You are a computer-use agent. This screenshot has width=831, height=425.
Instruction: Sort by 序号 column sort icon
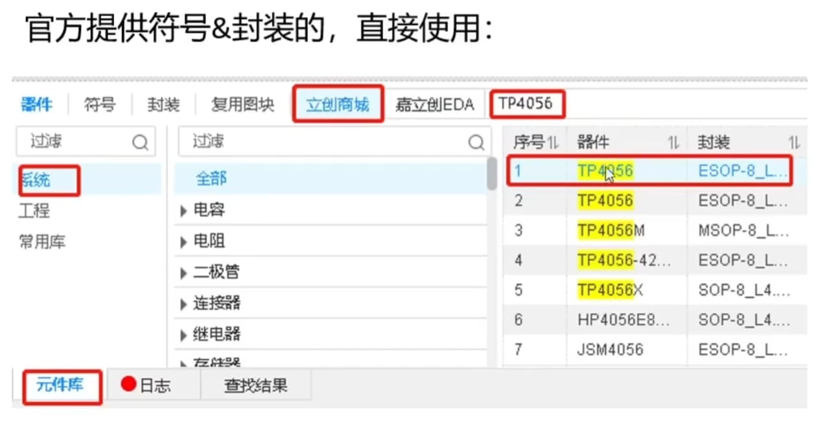click(553, 143)
